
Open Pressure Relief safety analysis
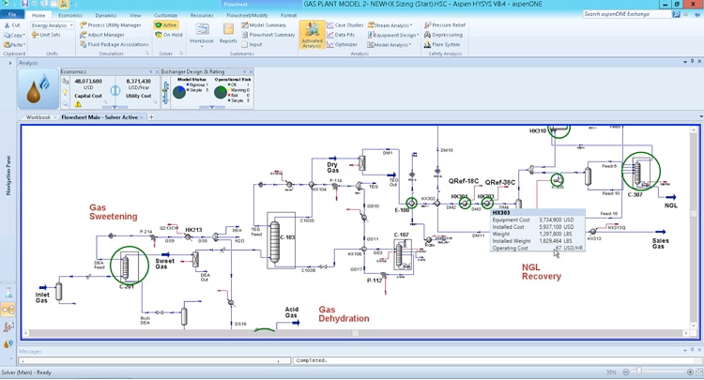445,25
